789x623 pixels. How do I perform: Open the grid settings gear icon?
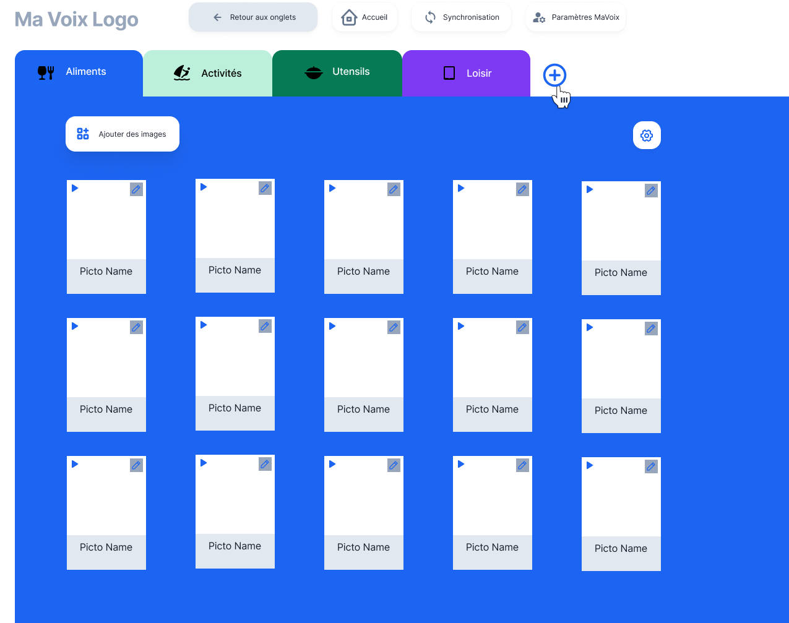point(647,135)
